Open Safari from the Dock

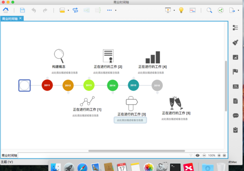[x=82, y=167]
